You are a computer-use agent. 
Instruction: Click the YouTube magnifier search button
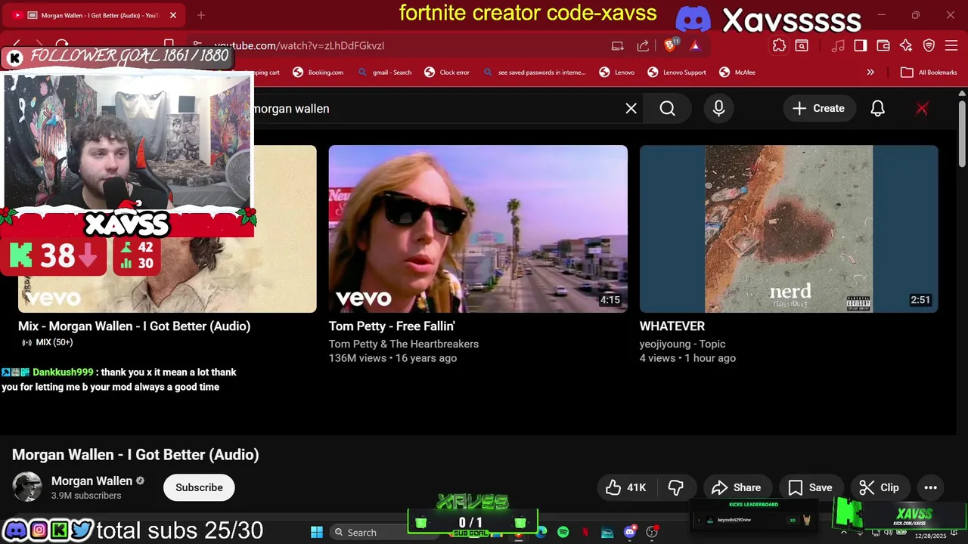(x=667, y=109)
